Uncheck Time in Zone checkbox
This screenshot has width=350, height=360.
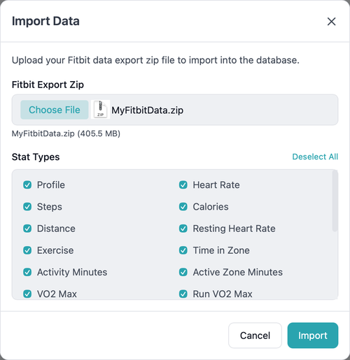[x=183, y=250]
